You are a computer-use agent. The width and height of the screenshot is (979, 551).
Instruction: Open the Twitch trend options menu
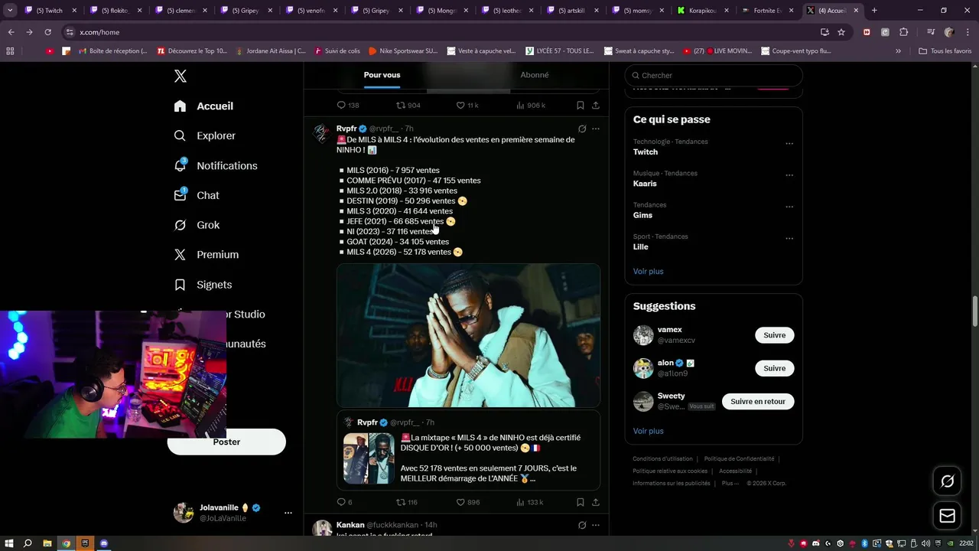[x=789, y=143]
